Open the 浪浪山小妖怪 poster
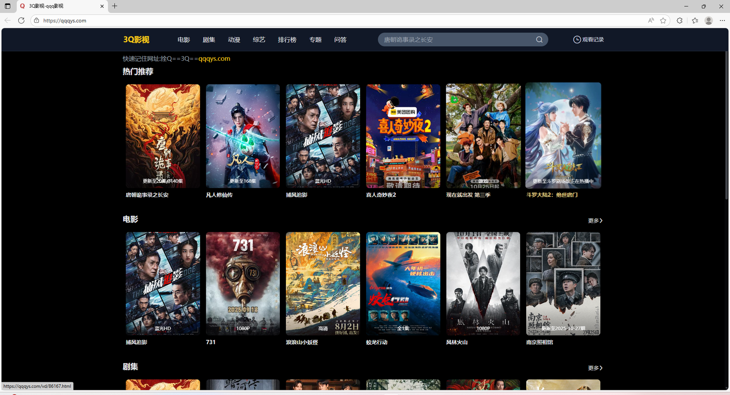 pos(323,284)
